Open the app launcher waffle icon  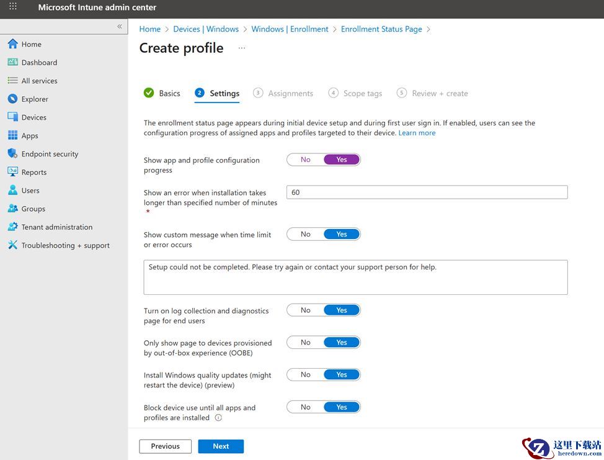tap(13, 7)
